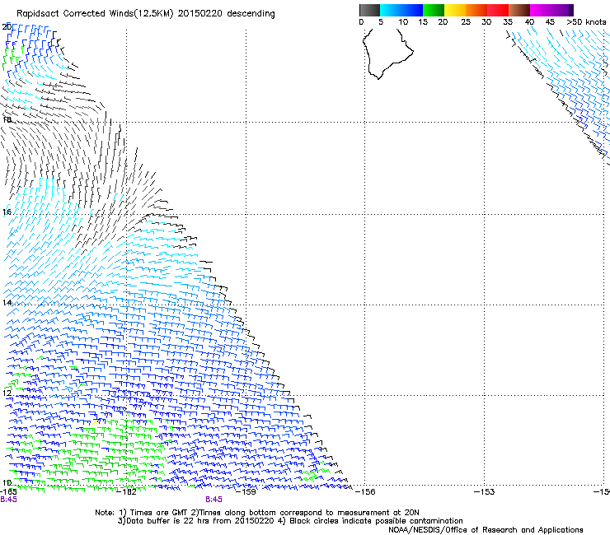Click the longitude label "-162"

126,492
